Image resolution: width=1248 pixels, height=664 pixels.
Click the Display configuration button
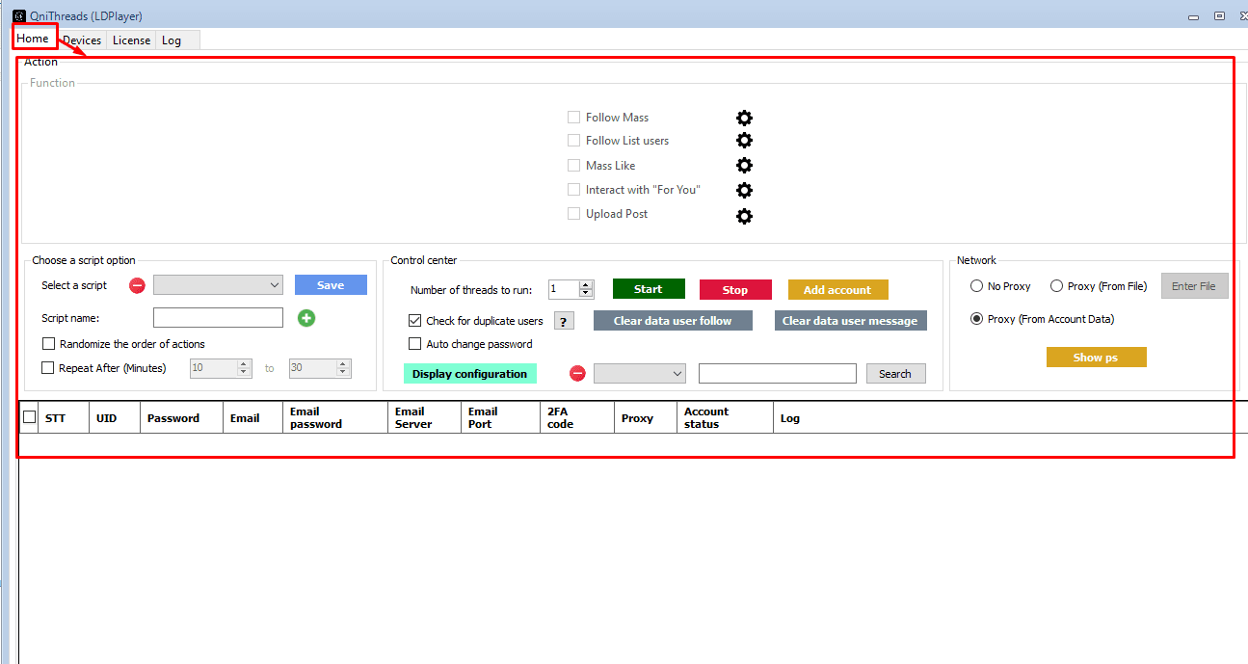coord(469,374)
